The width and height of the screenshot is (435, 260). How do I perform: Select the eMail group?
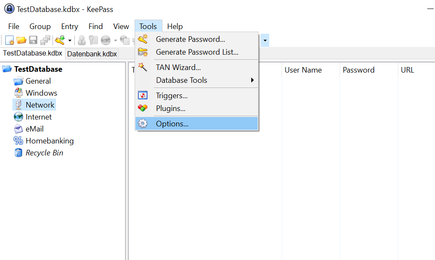click(x=35, y=129)
